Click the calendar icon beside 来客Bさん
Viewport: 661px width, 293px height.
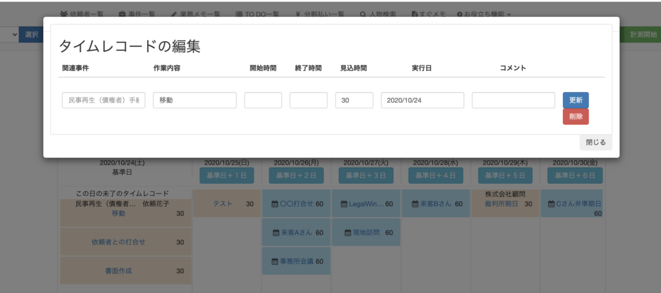click(x=414, y=203)
